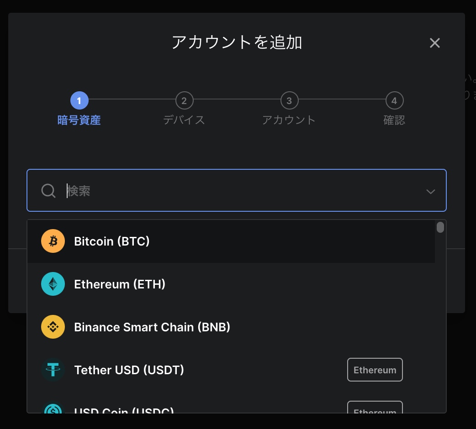Image resolution: width=476 pixels, height=429 pixels.
Task: Click the Bitcoin logo icon
Action: coord(53,241)
